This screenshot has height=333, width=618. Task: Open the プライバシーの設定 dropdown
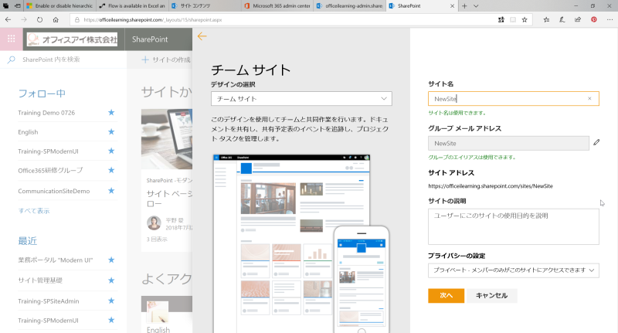coord(514,270)
